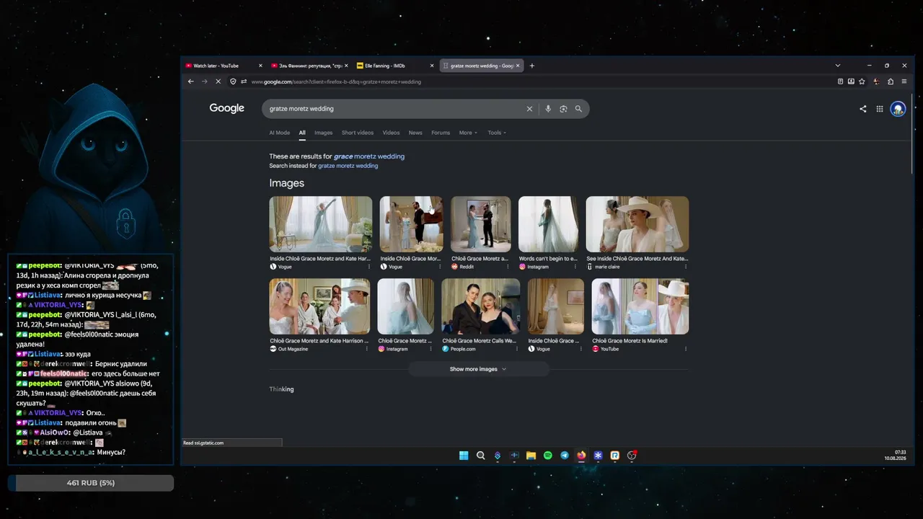
Task: Expand Show more images
Action: [x=478, y=369]
